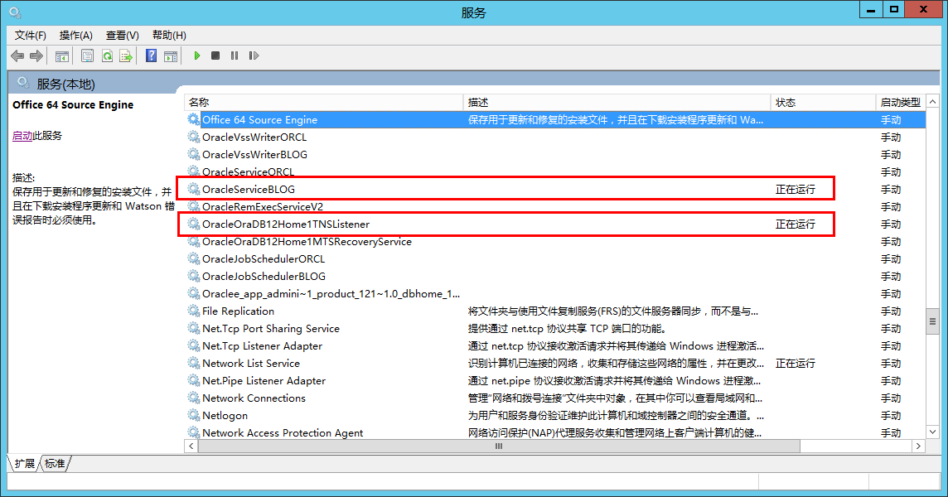Click the green Refresh toolbar icon
Image resolution: width=948 pixels, height=497 pixels.
[107, 56]
